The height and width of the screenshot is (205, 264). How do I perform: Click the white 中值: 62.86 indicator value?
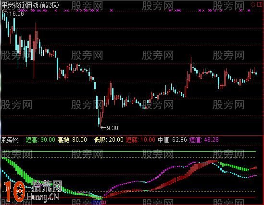(172, 140)
